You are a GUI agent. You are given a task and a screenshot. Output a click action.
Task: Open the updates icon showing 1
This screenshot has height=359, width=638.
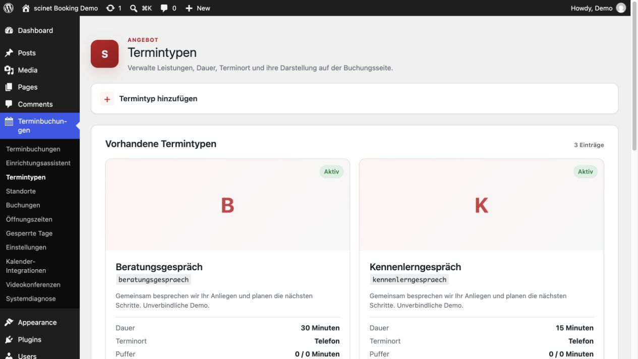[x=110, y=8]
